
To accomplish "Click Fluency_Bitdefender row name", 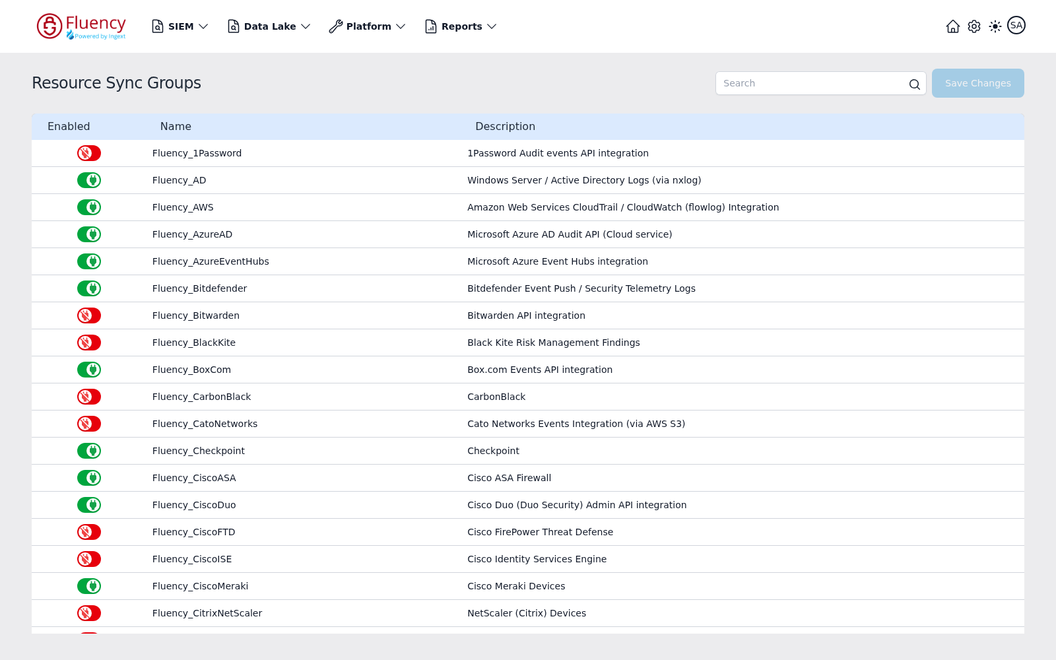I will pyautogui.click(x=199, y=288).
